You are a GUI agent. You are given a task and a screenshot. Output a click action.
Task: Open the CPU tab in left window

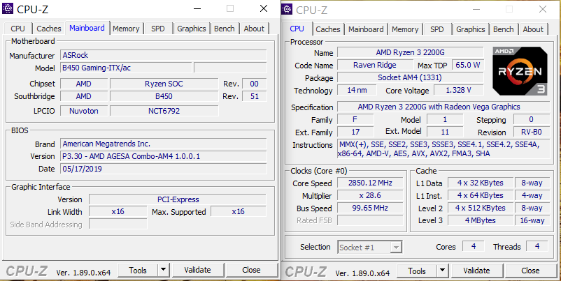[x=18, y=29]
